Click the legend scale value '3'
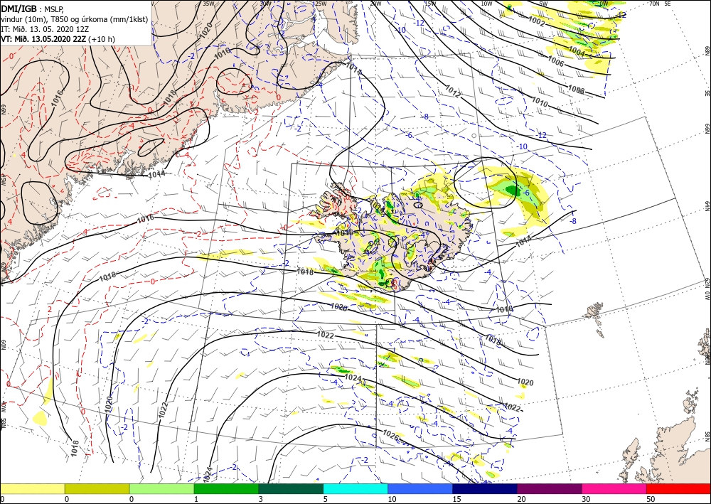This screenshot has width=711, height=504. (262, 499)
